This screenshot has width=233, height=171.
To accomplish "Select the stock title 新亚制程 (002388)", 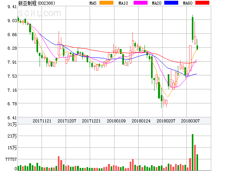I will pos(37,3).
